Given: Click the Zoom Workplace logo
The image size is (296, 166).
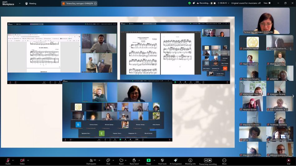Looking at the screenshot, I should [x=8, y=3].
